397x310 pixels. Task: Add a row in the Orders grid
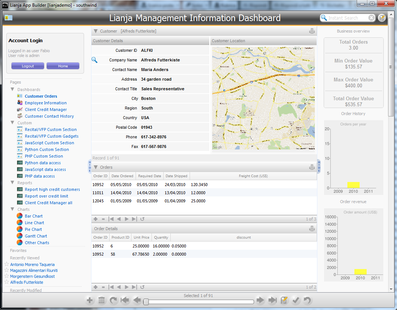point(96,219)
